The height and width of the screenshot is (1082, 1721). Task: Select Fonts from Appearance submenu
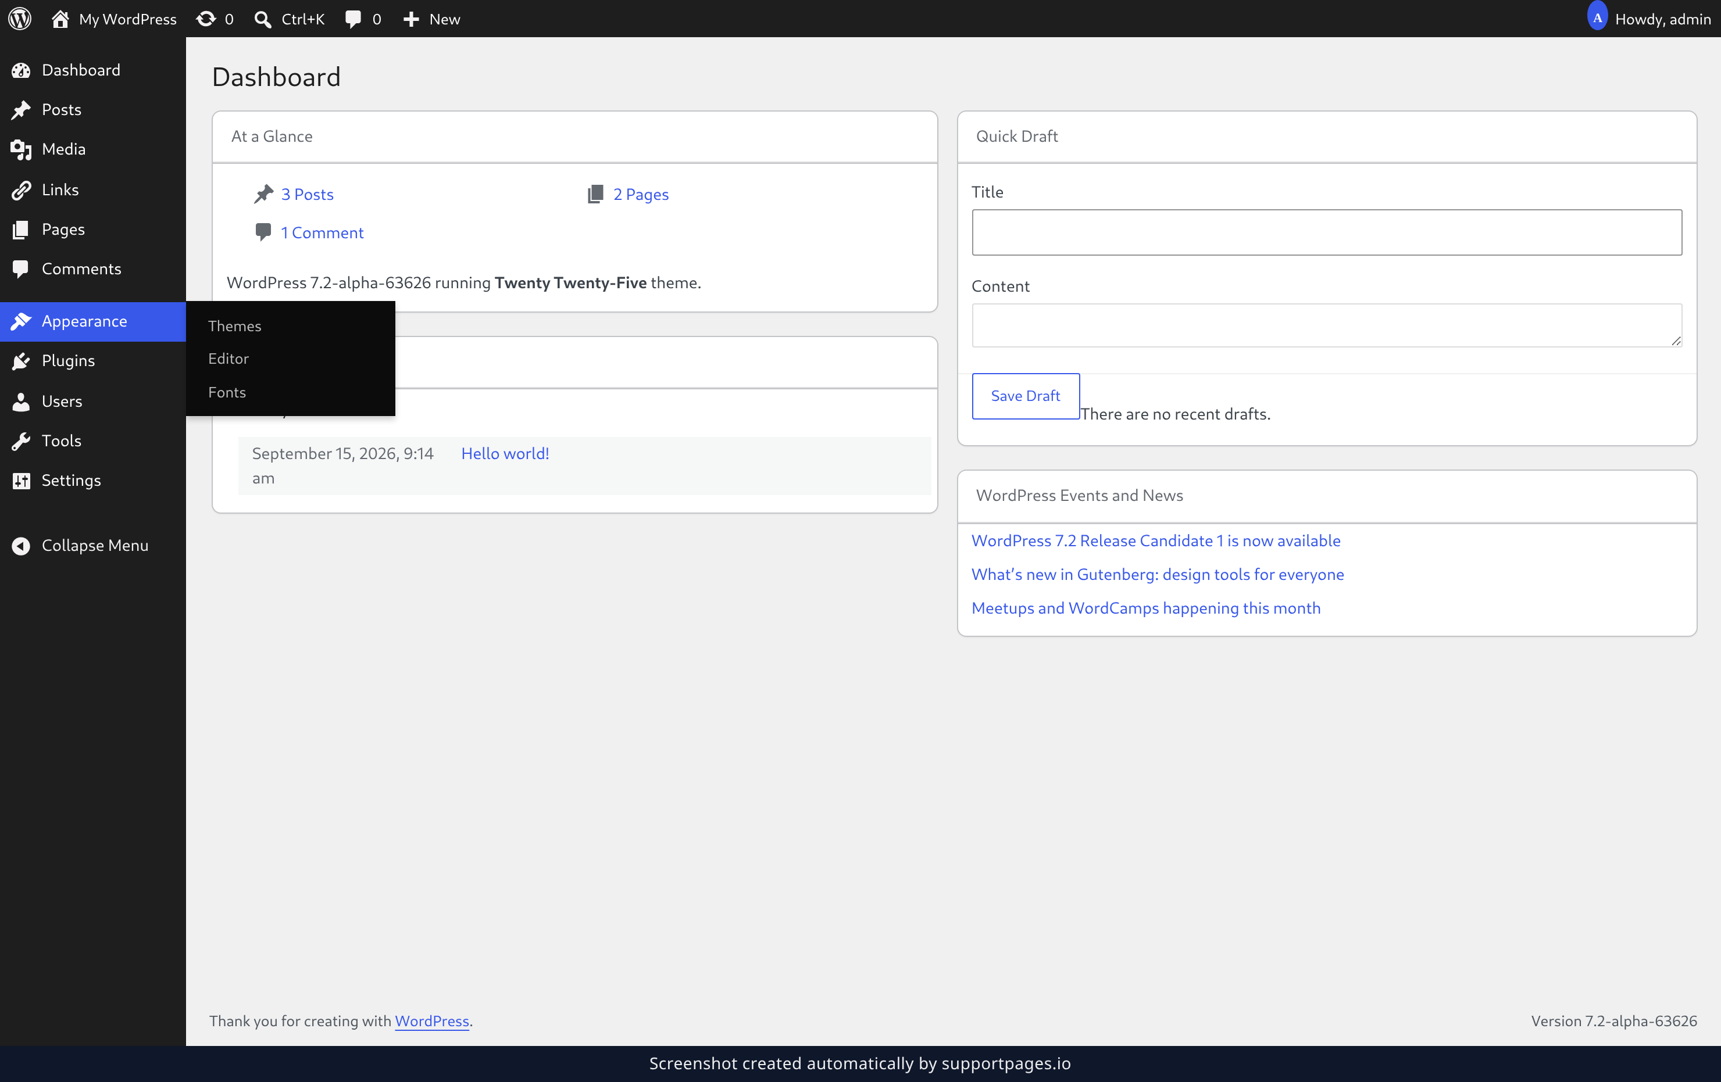pos(227,392)
